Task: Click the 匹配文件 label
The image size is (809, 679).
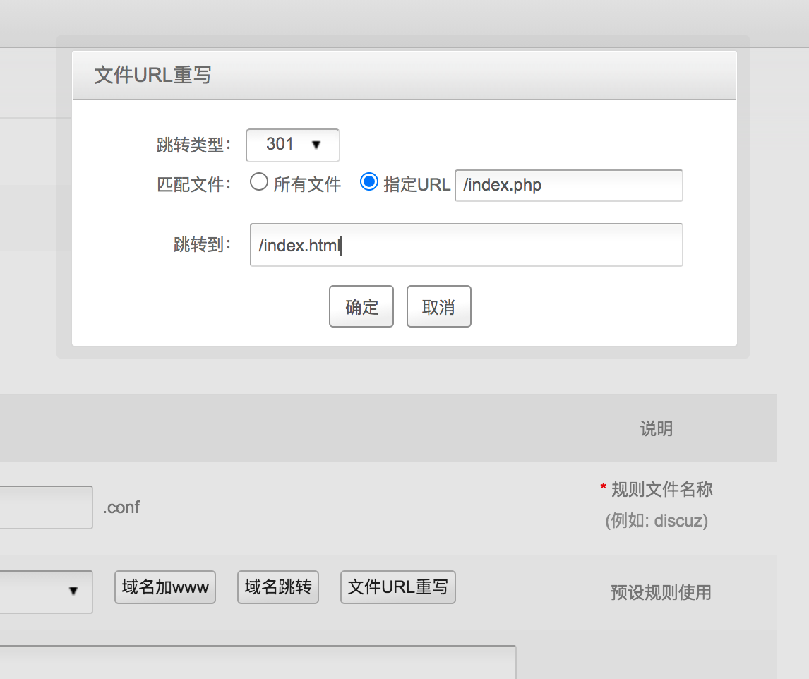Action: tap(193, 185)
